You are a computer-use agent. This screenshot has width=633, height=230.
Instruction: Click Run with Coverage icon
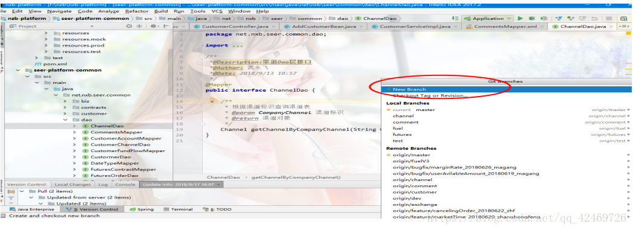click(x=544, y=19)
